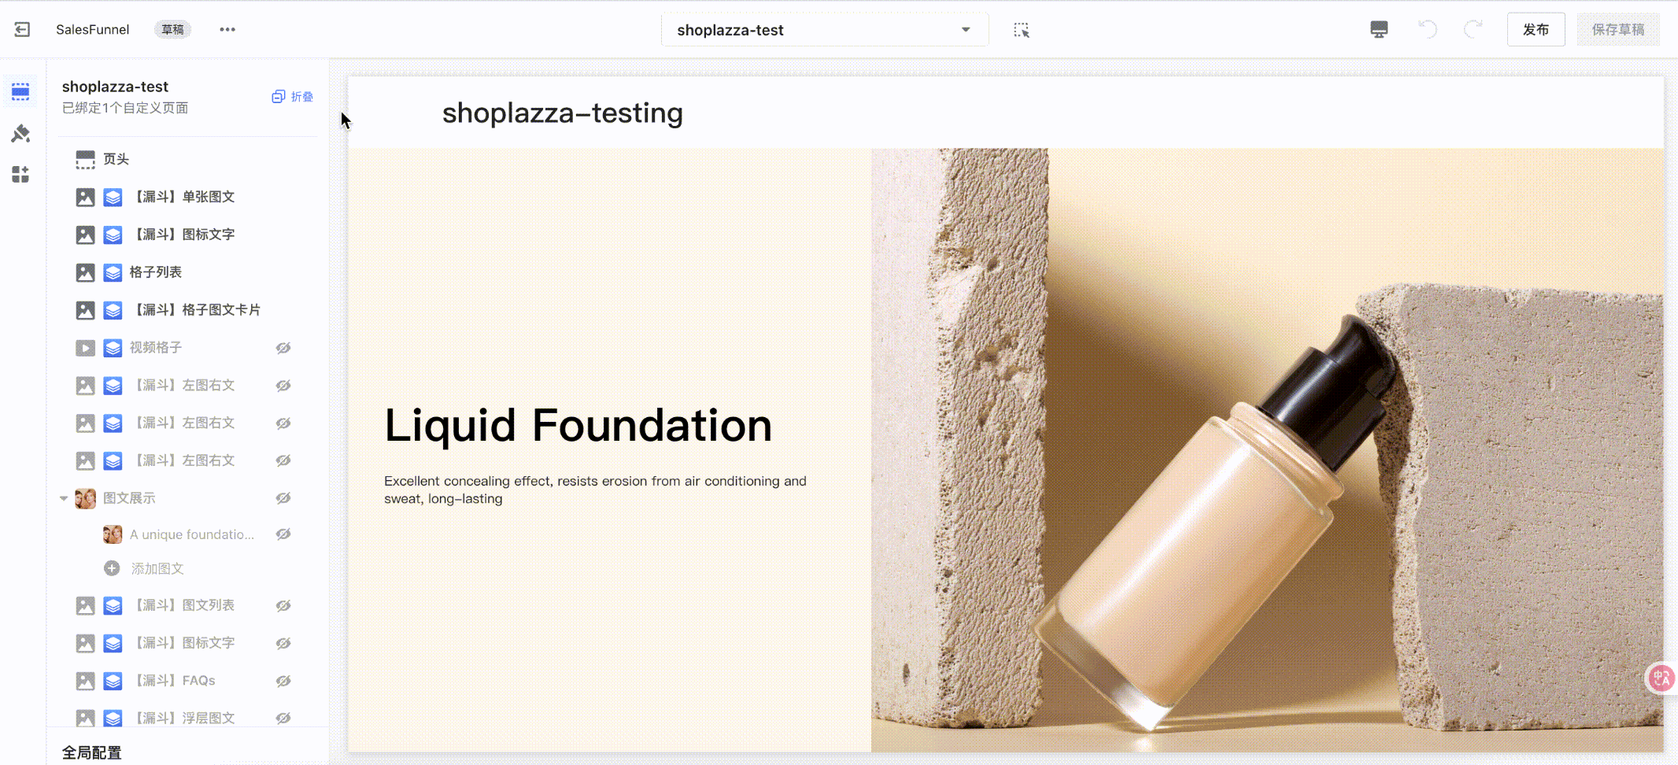
Task: Open the theme style brush sidebar icon
Action: click(20, 133)
